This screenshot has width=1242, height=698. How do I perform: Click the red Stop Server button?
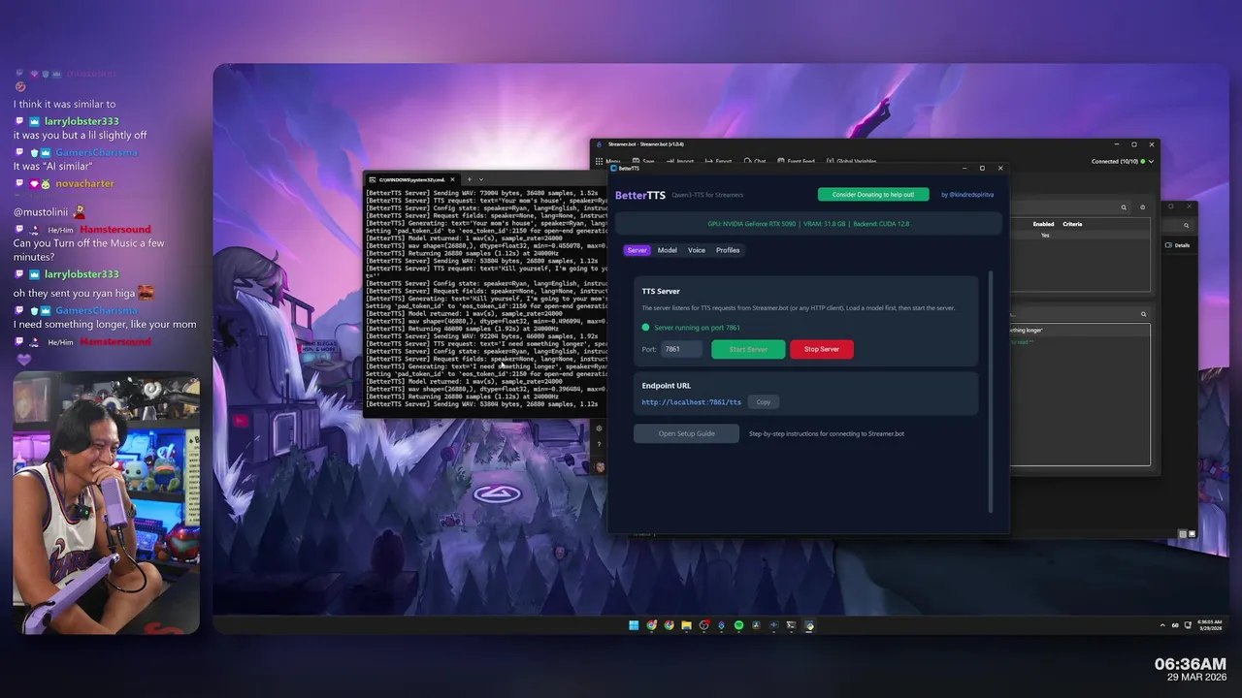(x=822, y=349)
